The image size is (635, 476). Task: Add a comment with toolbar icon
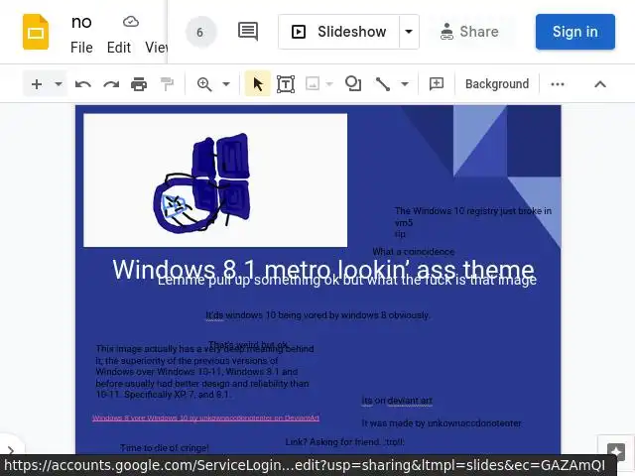click(437, 84)
